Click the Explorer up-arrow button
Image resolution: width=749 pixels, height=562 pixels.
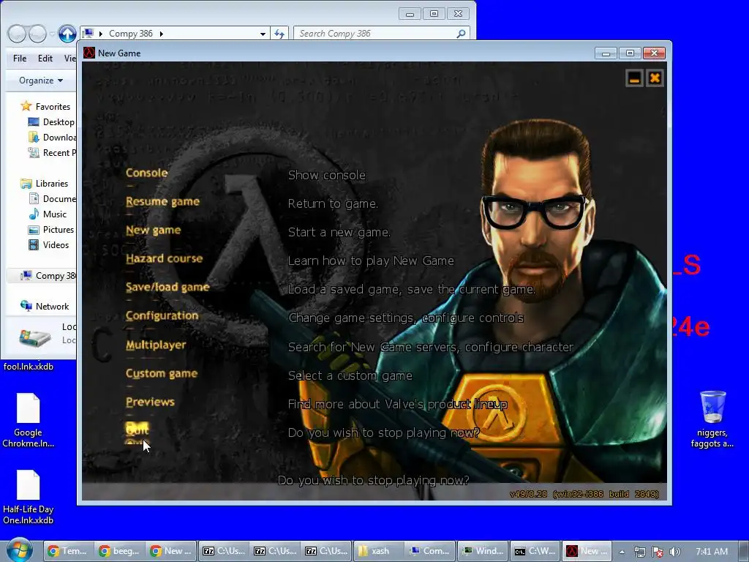coord(67,34)
